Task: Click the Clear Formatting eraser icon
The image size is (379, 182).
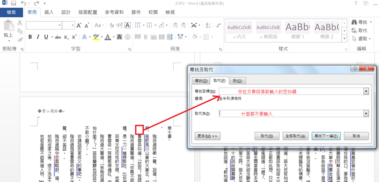Action: tap(112, 25)
